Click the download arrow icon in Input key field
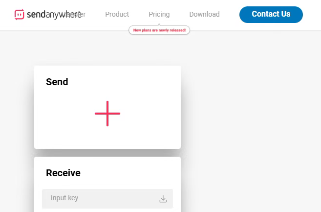The image size is (321, 212). click(x=163, y=199)
